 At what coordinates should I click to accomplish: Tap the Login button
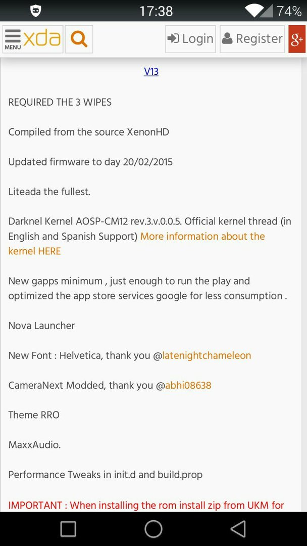(190, 39)
